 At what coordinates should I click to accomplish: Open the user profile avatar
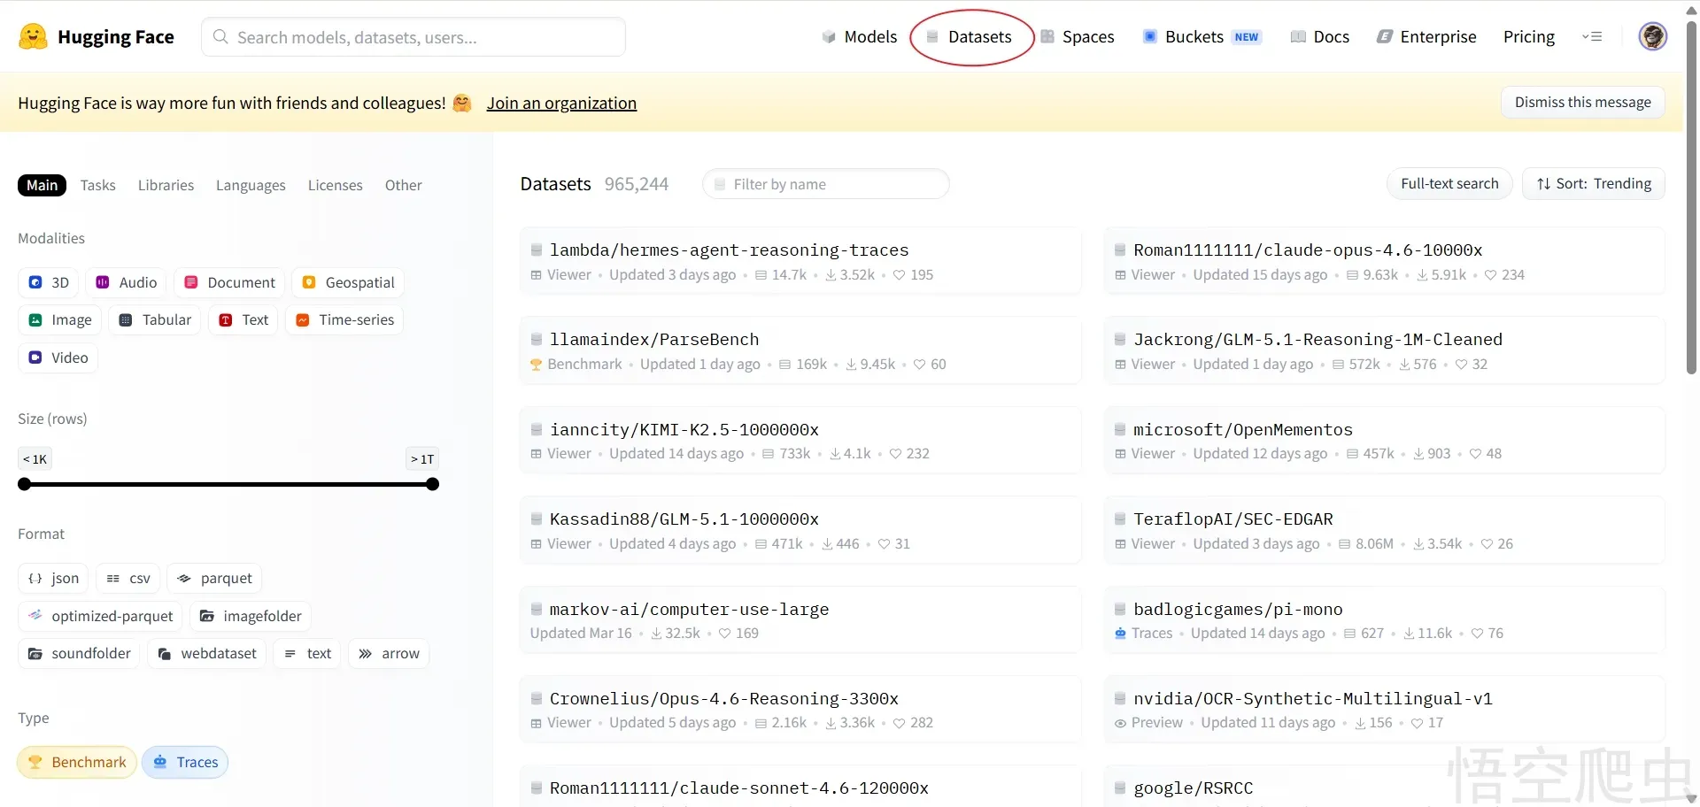coord(1652,36)
